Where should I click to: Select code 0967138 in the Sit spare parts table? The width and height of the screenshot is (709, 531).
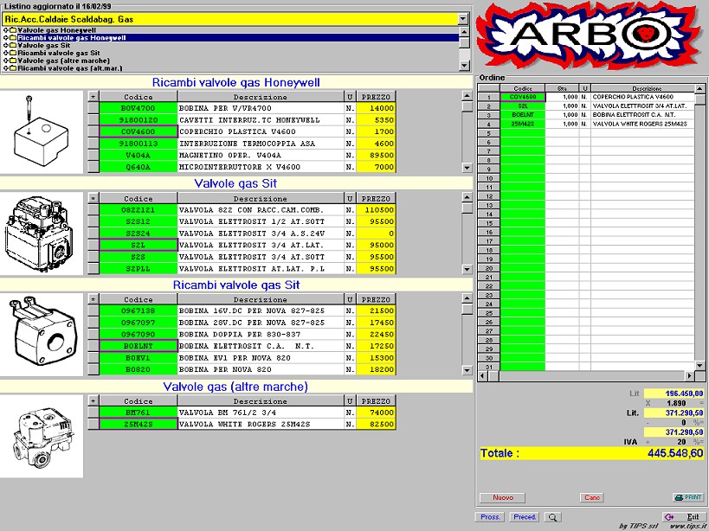[x=139, y=311]
